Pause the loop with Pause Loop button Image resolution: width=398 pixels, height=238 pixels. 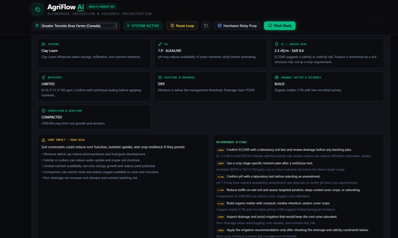[x=182, y=26]
